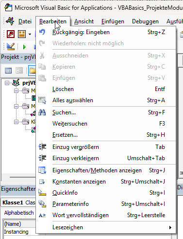This screenshot has height=239, width=183.
Task: Click the Parameterinfo icon in the menu
Action: [42, 204]
